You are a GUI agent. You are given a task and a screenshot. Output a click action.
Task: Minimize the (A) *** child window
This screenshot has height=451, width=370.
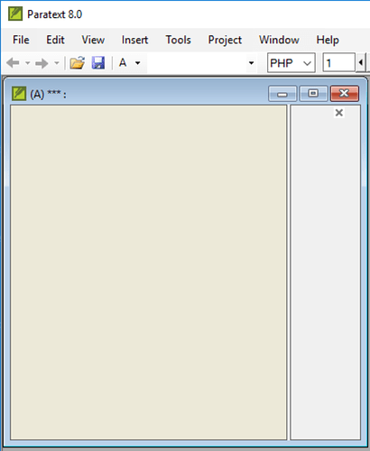tap(282, 94)
